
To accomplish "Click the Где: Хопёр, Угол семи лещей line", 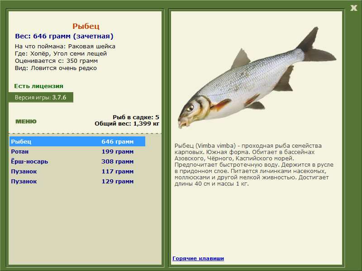I will click(61, 54).
